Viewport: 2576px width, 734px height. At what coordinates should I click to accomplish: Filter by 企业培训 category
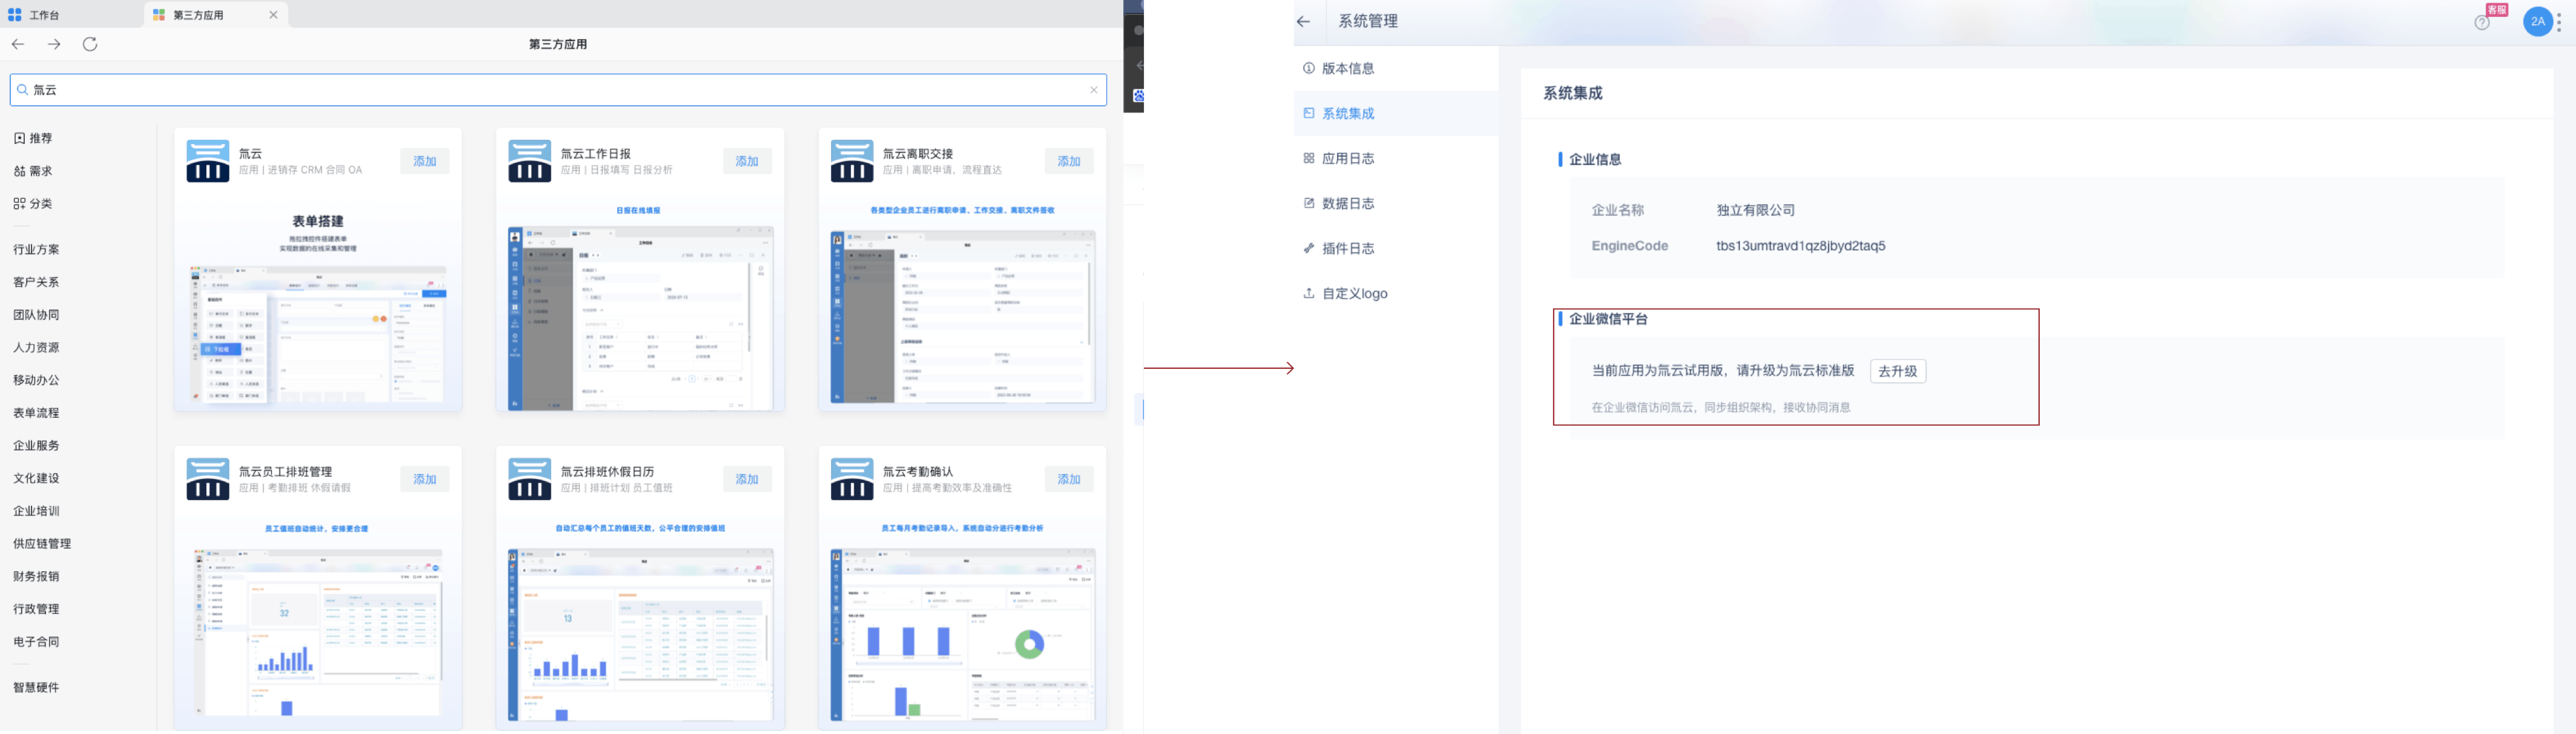36,511
